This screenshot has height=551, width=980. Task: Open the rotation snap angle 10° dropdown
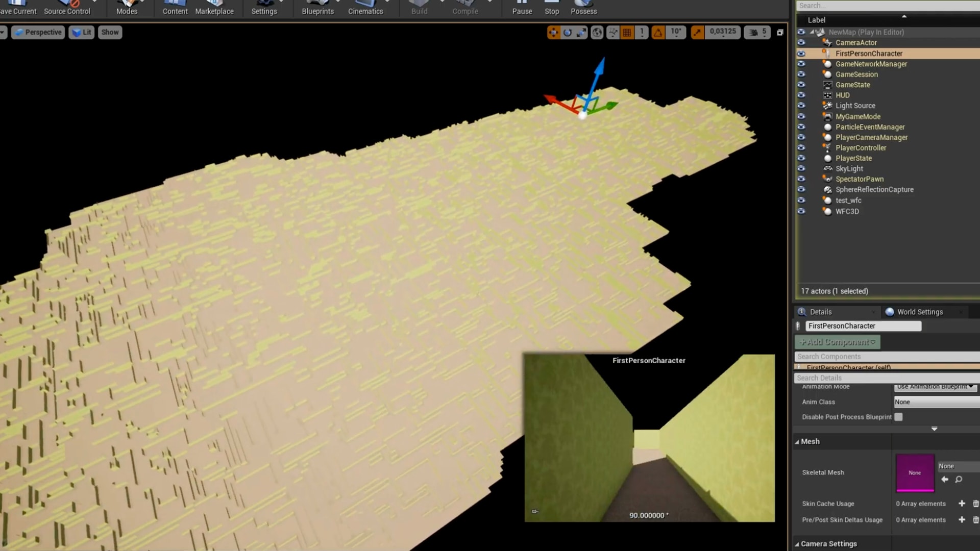676,32
